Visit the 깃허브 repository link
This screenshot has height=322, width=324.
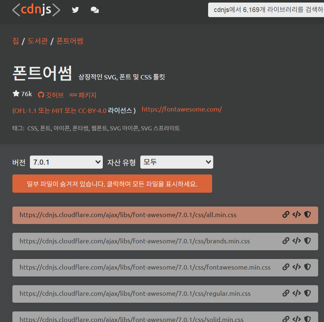coord(51,95)
